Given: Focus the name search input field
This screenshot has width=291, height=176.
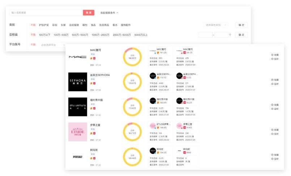Looking at the screenshot, I should (46, 13).
